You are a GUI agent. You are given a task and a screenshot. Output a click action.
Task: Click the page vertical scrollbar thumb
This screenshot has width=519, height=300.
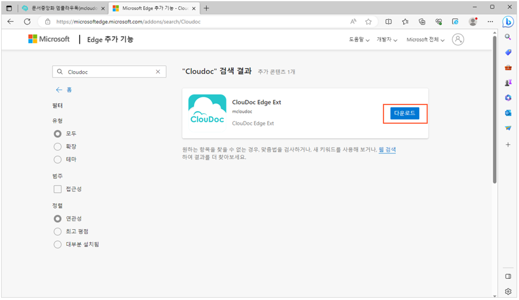pos(495,110)
